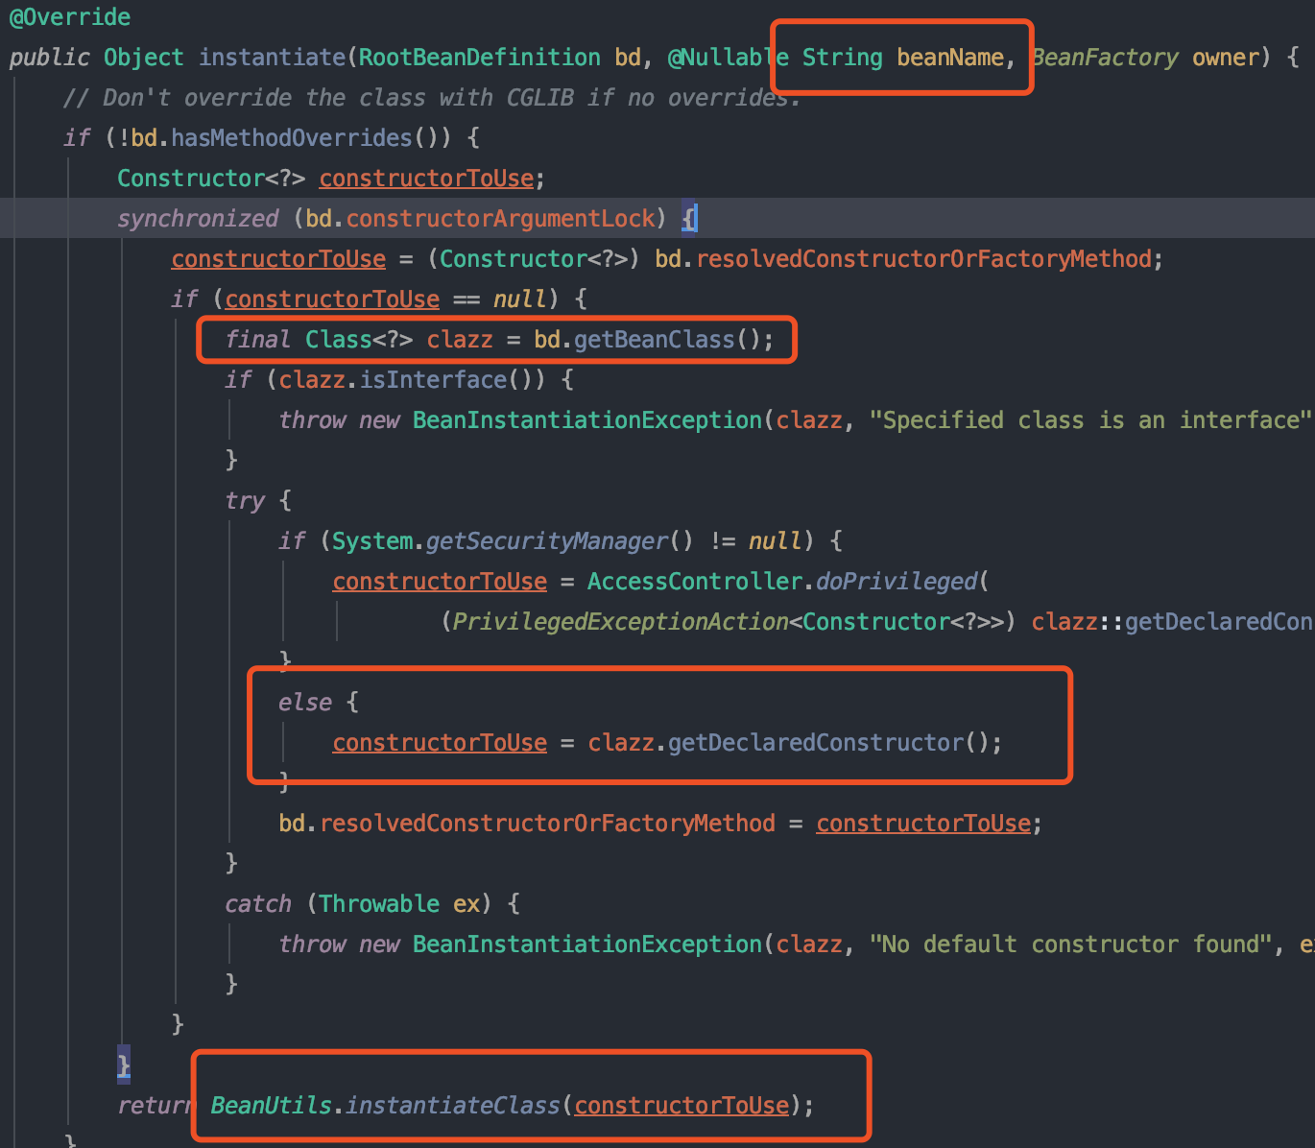Click the 'catch' keyword
1315x1148 pixels.
(x=257, y=904)
